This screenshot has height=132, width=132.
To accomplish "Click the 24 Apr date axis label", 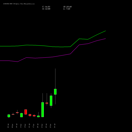I will [x=55, y=126].
